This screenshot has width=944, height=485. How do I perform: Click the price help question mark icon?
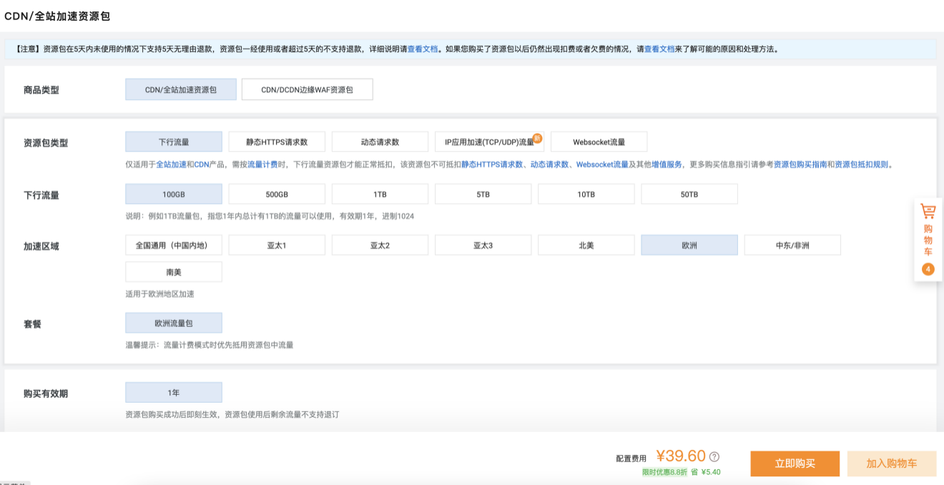tap(714, 457)
